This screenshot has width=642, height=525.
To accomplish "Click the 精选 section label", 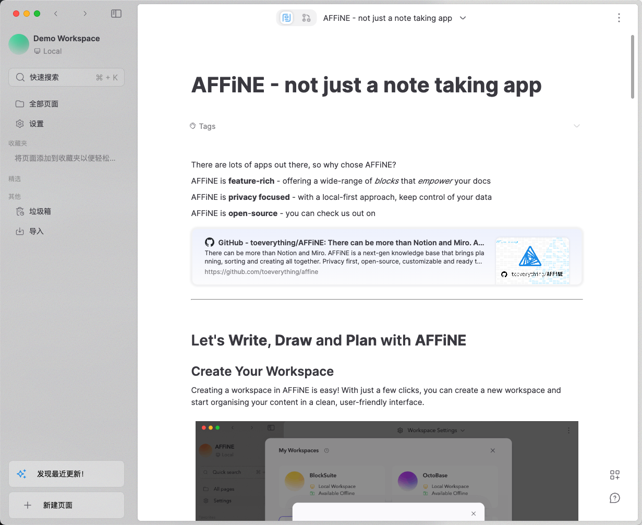I will click(x=15, y=178).
